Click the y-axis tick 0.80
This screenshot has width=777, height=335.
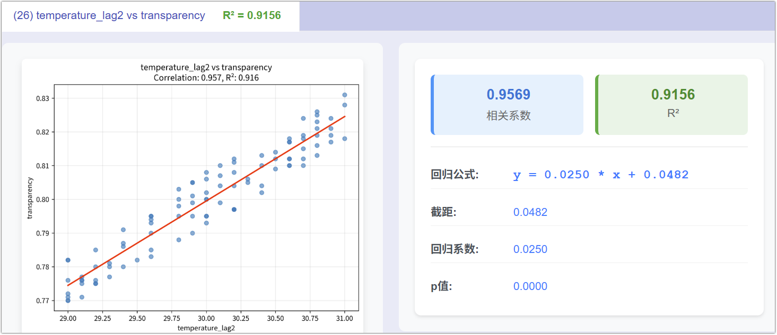tap(42, 200)
